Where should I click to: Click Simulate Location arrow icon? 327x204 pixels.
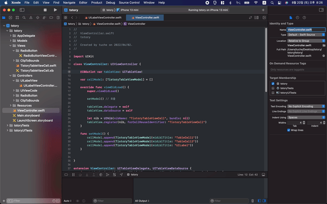(x=121, y=174)
